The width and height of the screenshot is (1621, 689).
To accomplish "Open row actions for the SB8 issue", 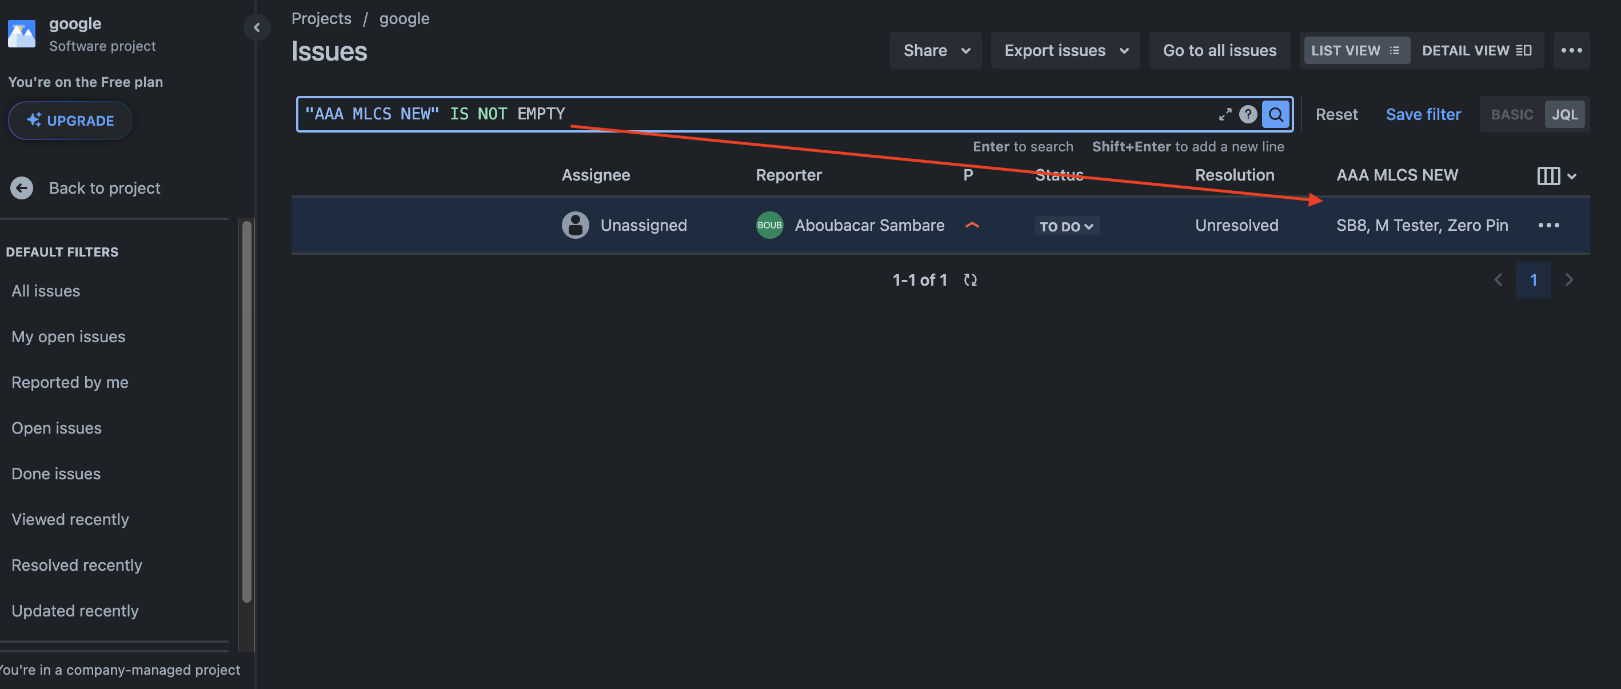I will pyautogui.click(x=1548, y=225).
